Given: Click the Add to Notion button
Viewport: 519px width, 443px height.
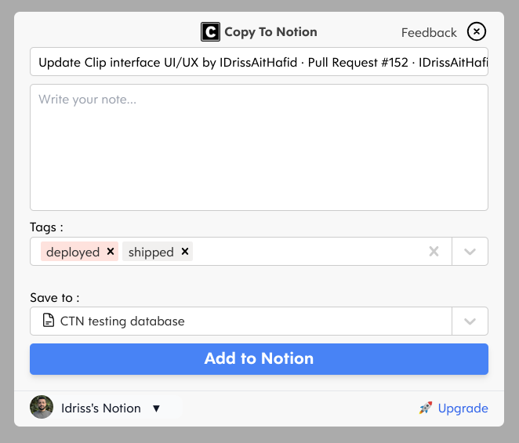Looking at the screenshot, I should tap(259, 359).
